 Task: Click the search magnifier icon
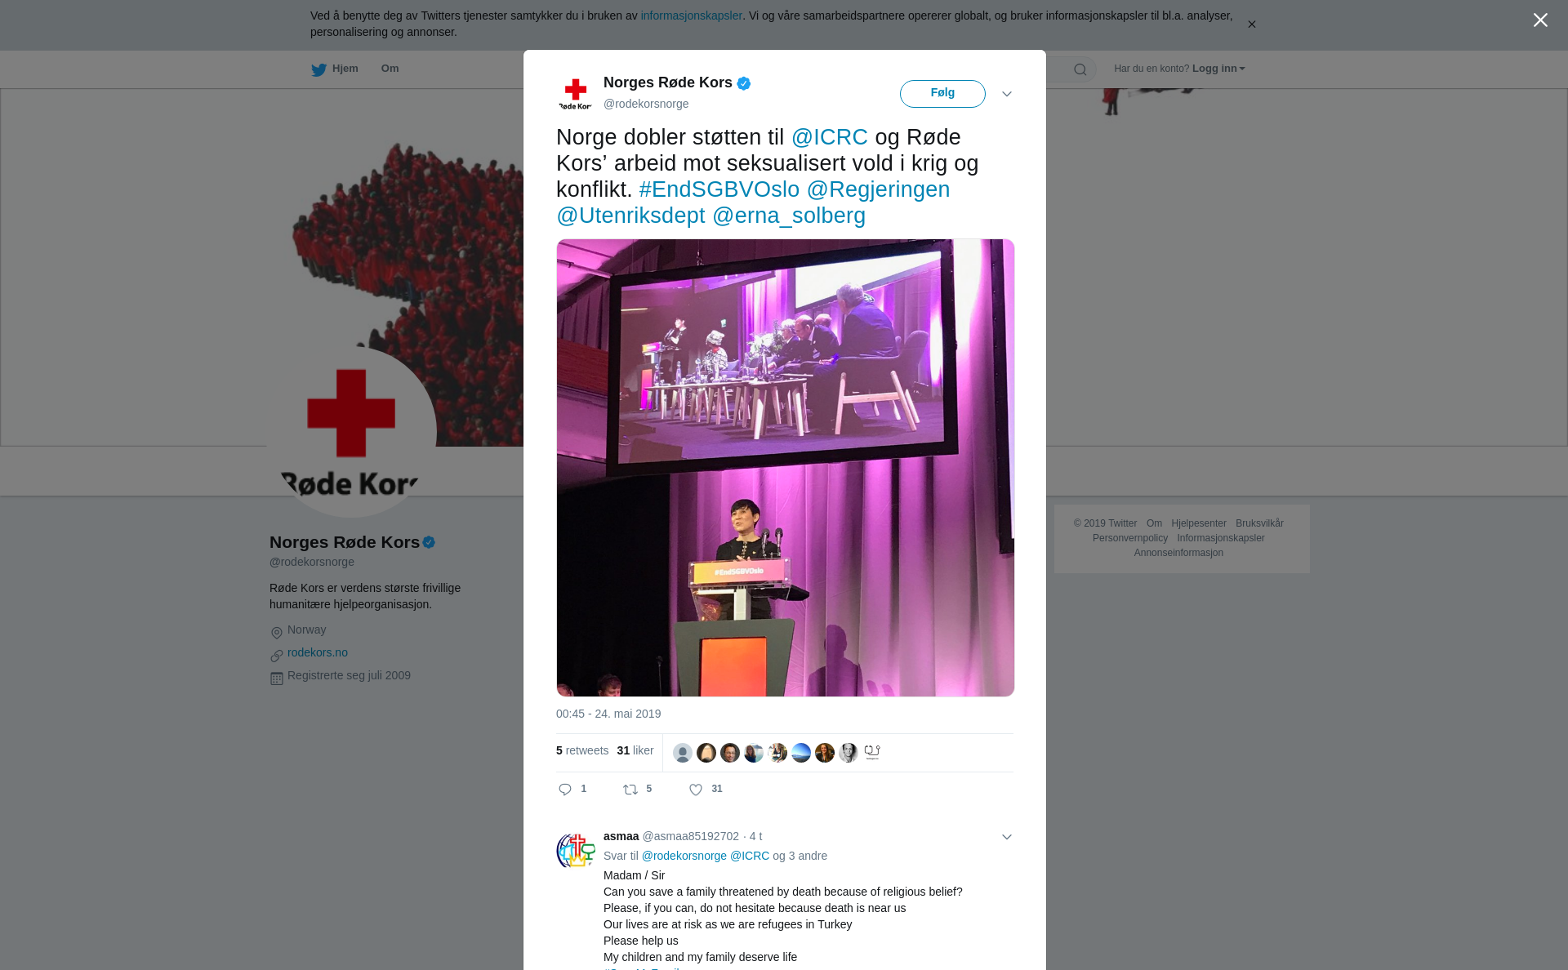(1080, 69)
